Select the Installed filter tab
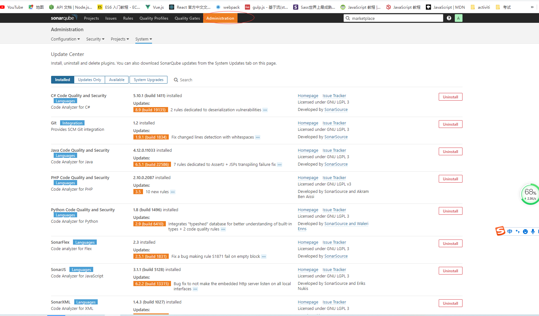The width and height of the screenshot is (539, 316). 62,80
